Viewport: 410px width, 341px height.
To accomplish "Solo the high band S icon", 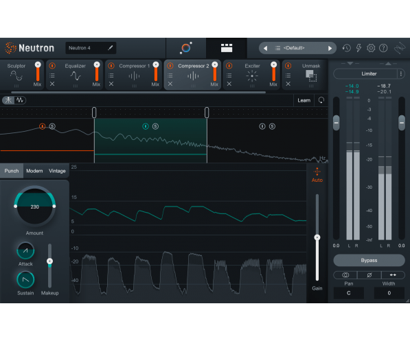I will (272, 126).
